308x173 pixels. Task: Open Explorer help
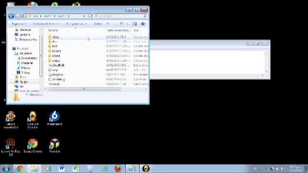tap(143, 24)
